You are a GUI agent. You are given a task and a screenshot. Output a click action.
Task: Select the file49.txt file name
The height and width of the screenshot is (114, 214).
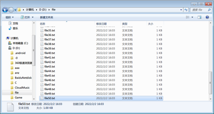(50, 94)
